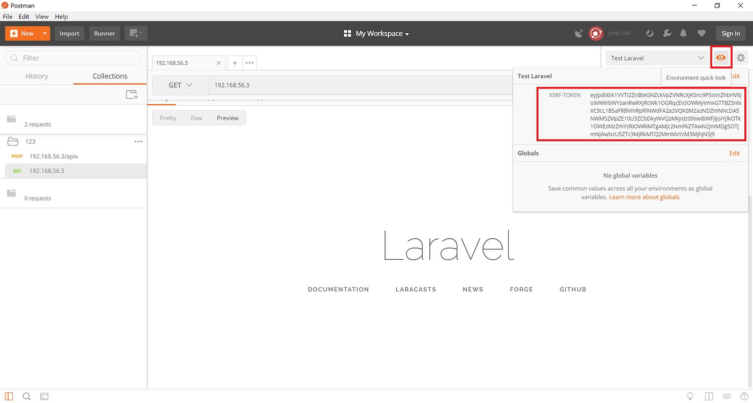Open the tab options three-dots button

[x=249, y=63]
